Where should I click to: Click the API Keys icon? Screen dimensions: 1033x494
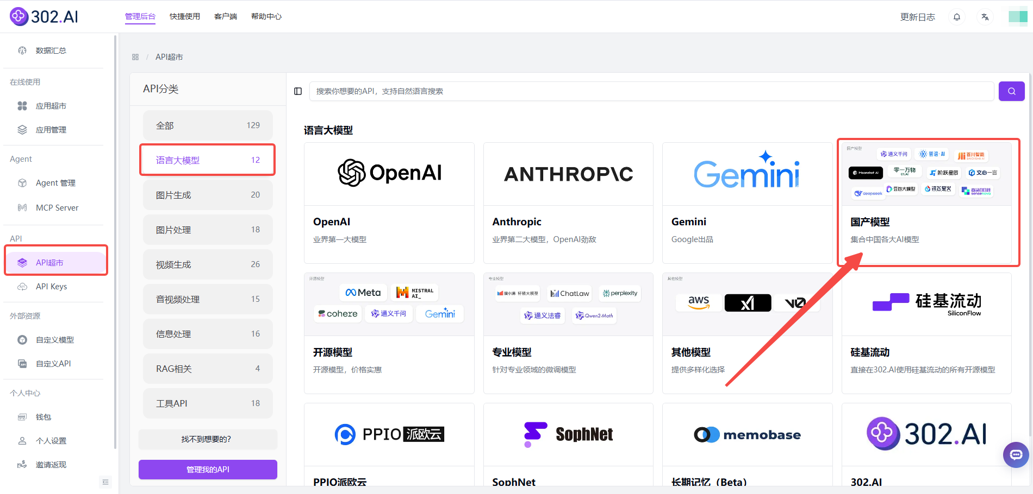[x=22, y=287]
